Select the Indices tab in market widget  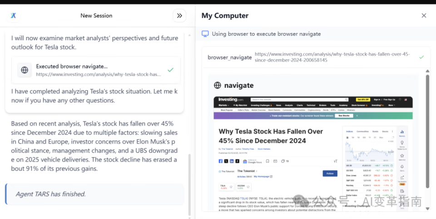click(350, 131)
